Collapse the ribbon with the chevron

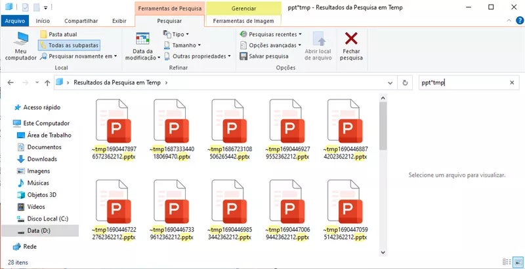click(x=509, y=21)
